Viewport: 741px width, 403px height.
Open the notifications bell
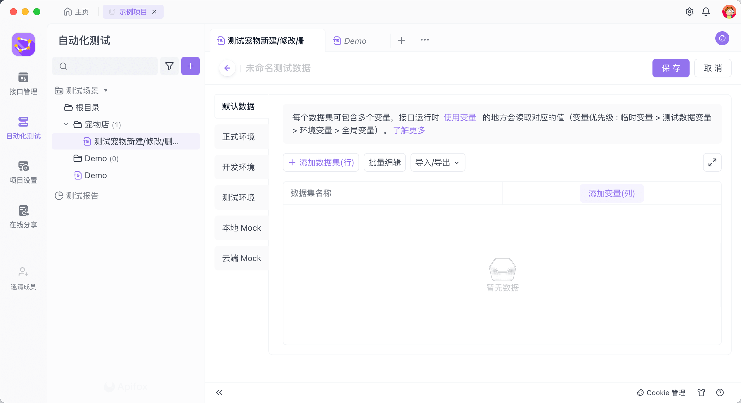706,12
